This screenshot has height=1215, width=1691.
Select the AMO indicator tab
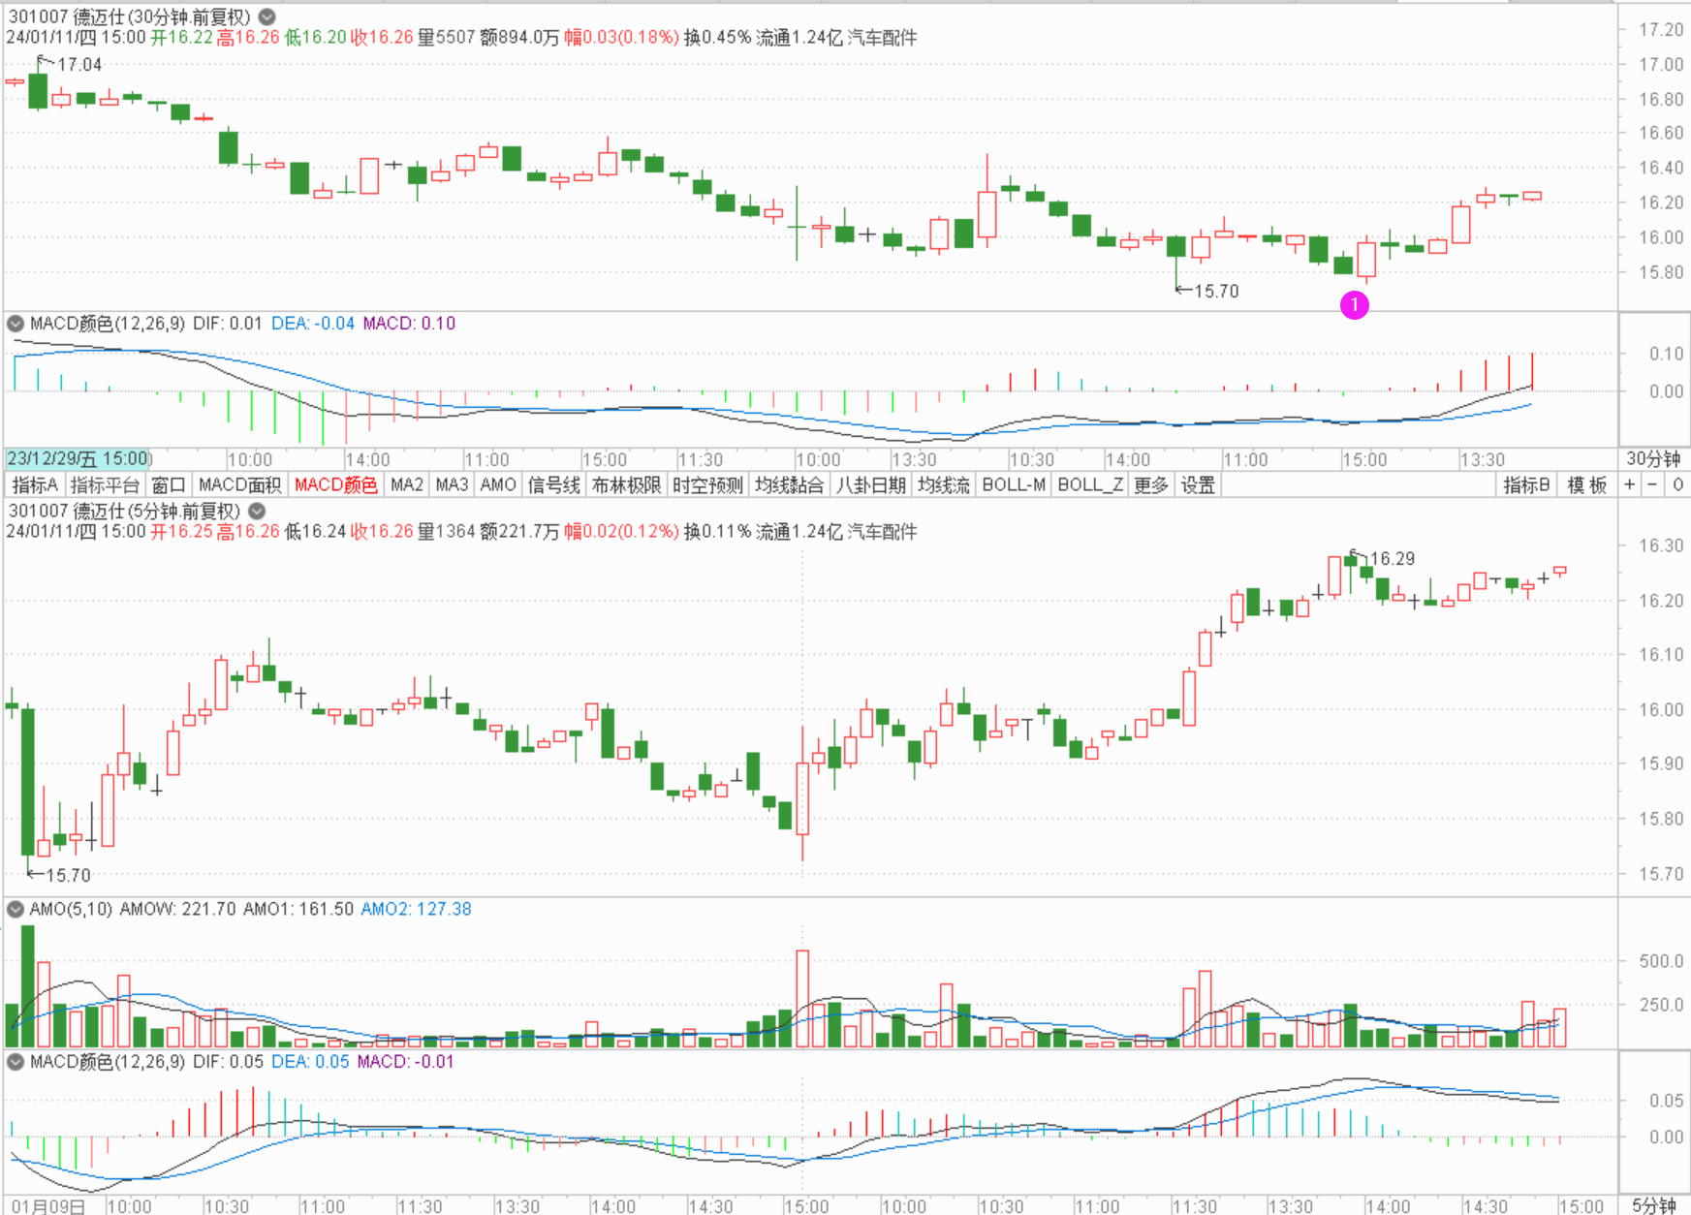click(498, 485)
